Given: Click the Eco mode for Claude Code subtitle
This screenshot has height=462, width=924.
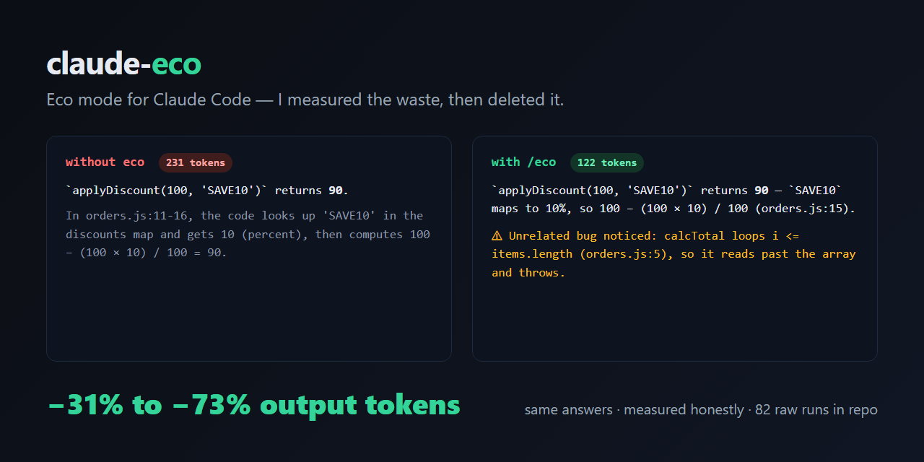Looking at the screenshot, I should point(305,100).
